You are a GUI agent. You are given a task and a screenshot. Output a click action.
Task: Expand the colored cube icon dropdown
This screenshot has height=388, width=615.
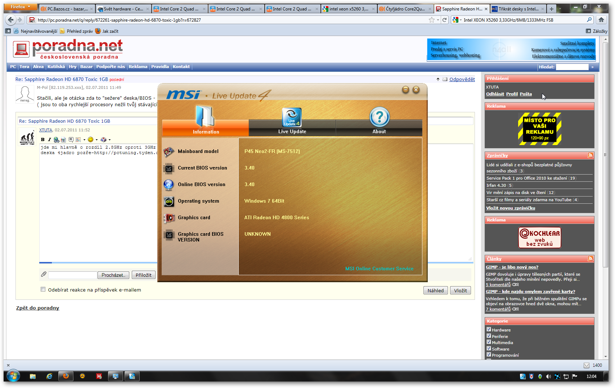[109, 140]
